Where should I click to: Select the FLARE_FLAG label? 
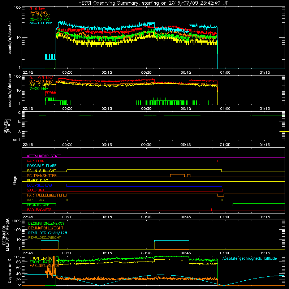tap(38, 180)
